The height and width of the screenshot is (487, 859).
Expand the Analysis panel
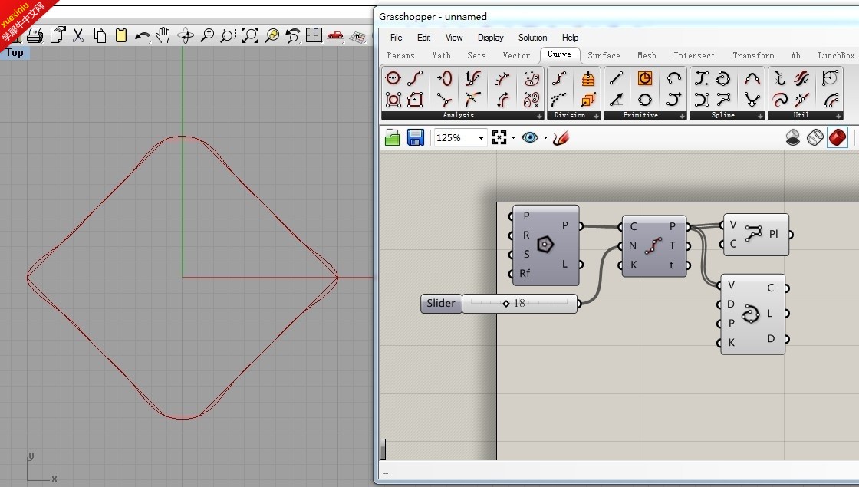click(x=540, y=116)
